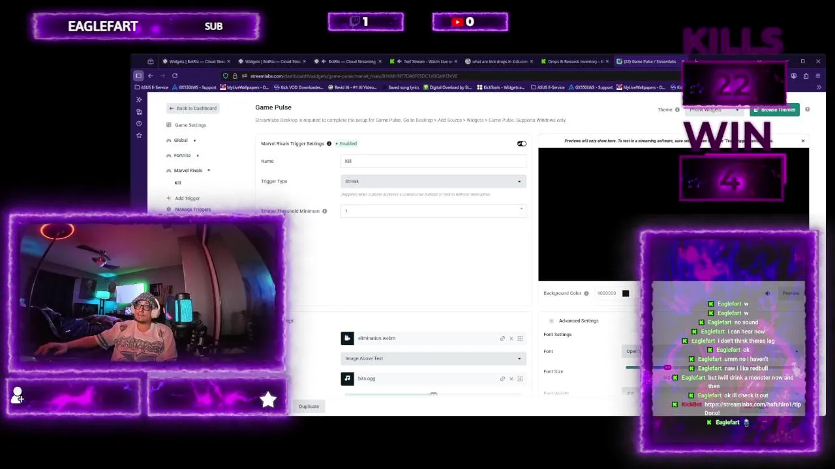The image size is (835, 469).
Task: Switch to Drops & Rewards Inventory tab
Action: tap(576, 61)
